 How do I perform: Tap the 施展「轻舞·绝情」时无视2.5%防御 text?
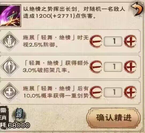[56, 41]
